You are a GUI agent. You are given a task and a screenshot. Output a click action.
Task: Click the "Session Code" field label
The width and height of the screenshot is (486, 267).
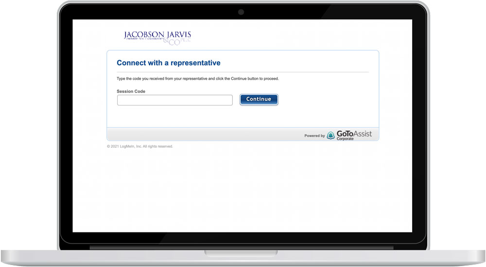point(131,91)
